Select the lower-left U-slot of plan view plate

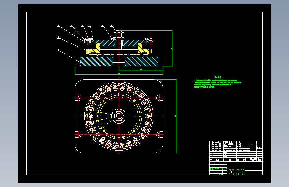pyautogui.click(x=78, y=134)
